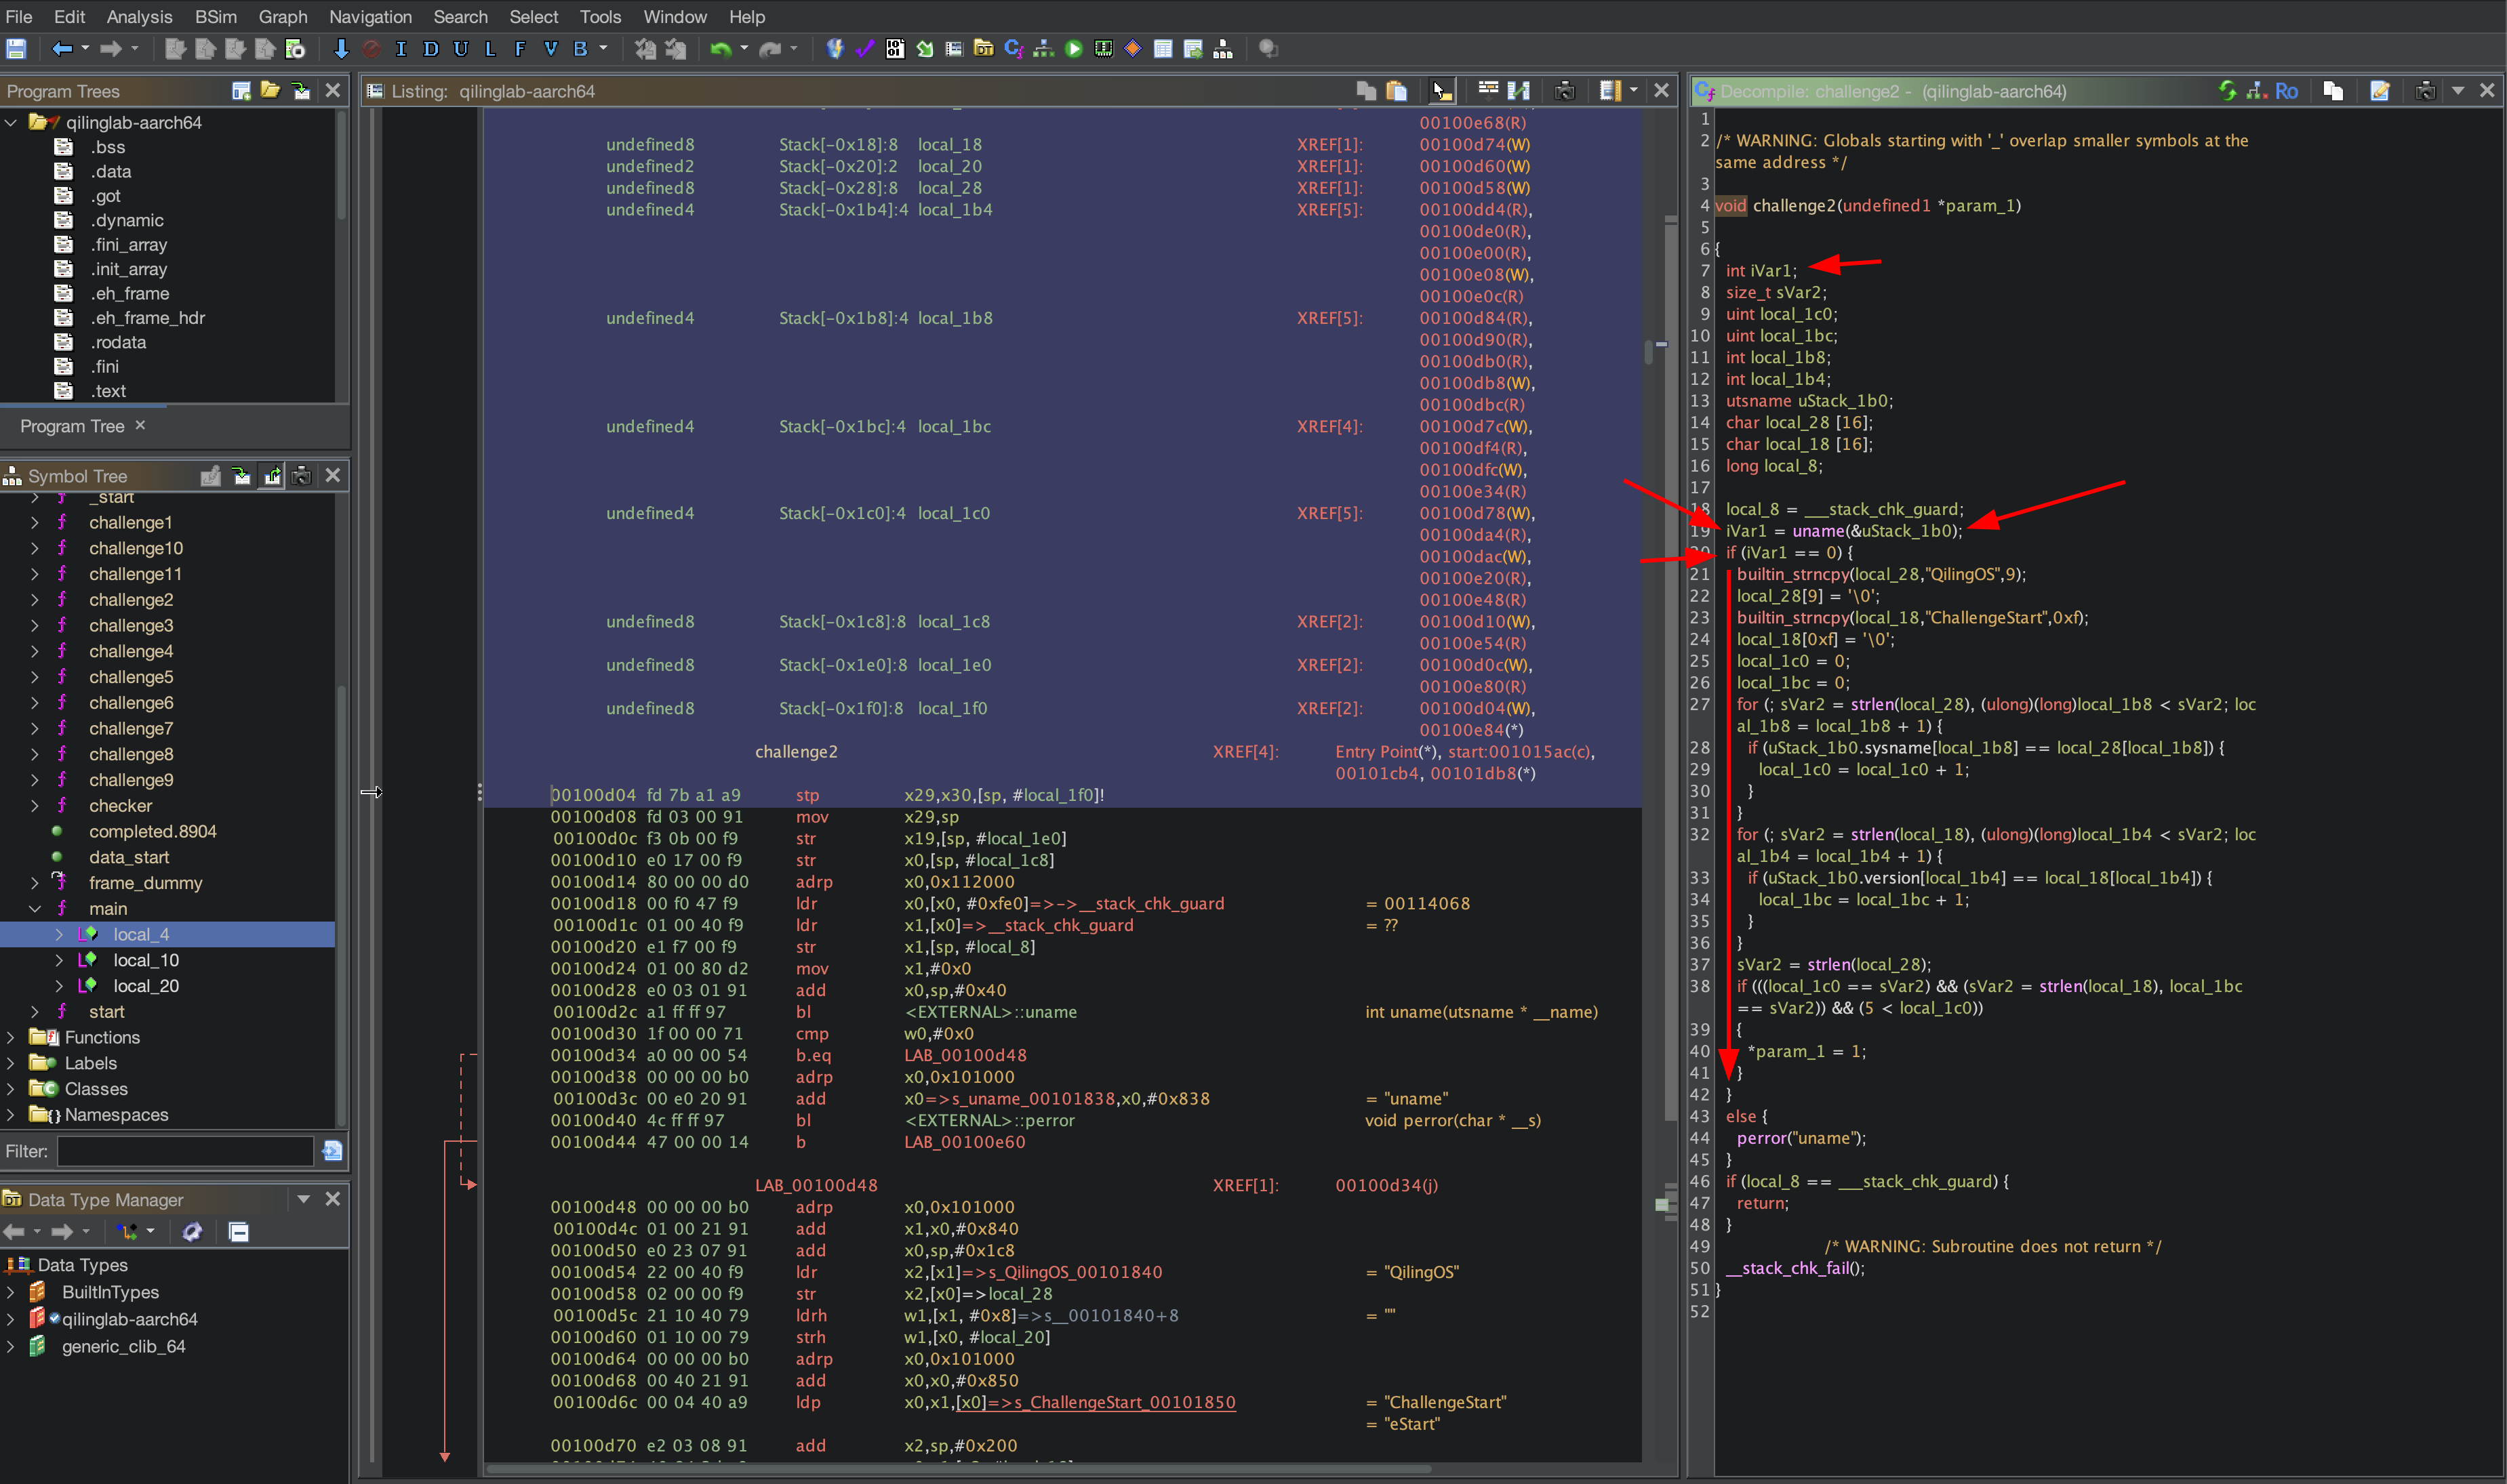The width and height of the screenshot is (2507, 1484).
Task: Click the edit pencil icon in Decompile panel
Action: point(2380,91)
